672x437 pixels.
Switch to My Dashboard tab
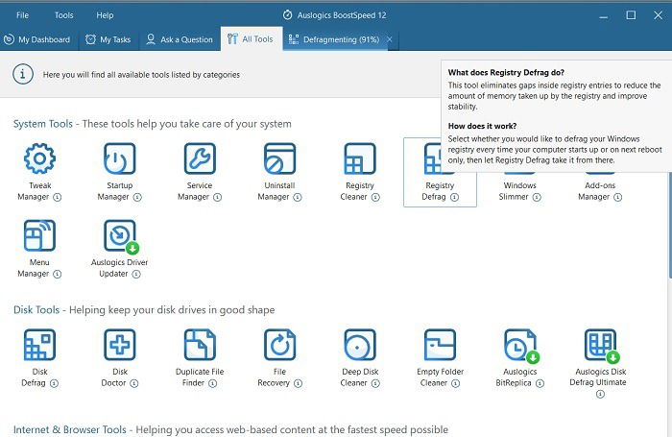pyautogui.click(x=36, y=39)
